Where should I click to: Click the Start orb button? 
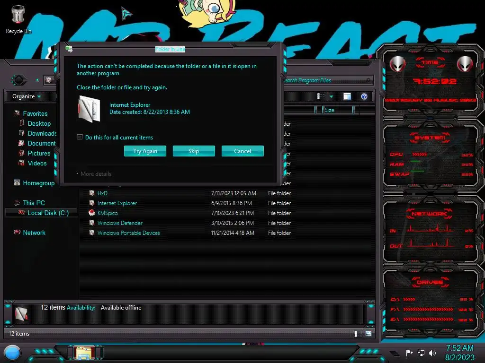click(12, 353)
